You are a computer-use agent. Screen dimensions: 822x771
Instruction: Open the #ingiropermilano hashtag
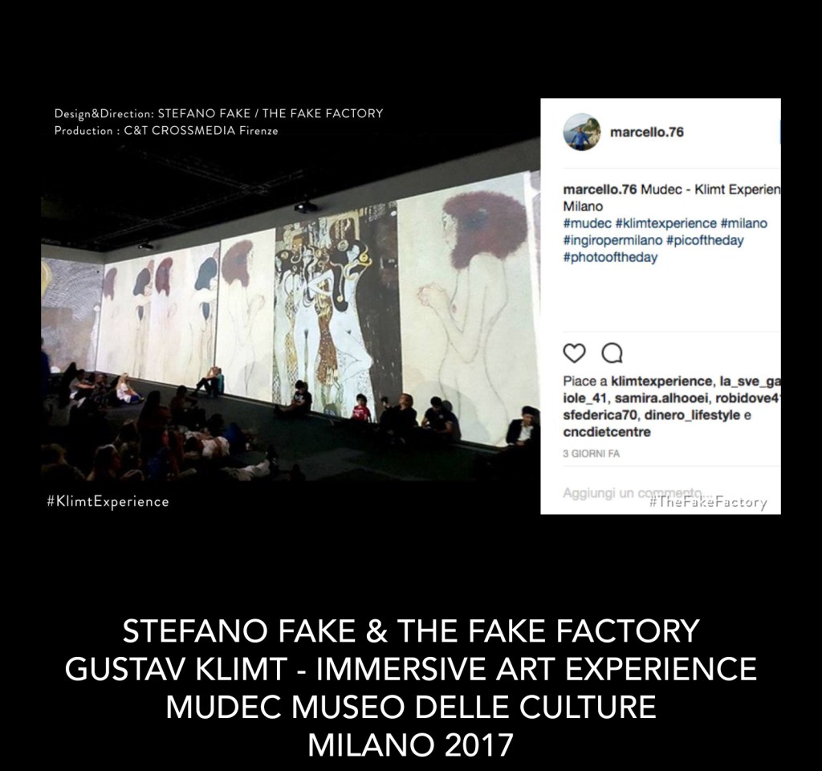(612, 241)
